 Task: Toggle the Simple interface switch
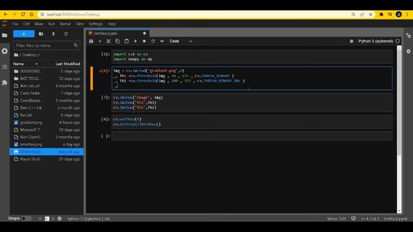(26, 218)
